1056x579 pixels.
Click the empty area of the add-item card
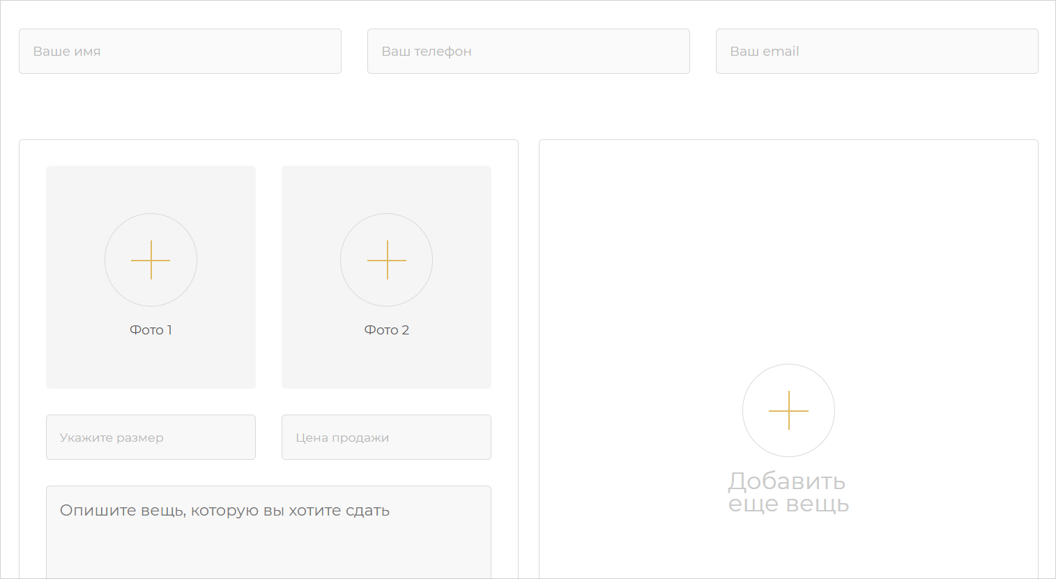(788, 244)
